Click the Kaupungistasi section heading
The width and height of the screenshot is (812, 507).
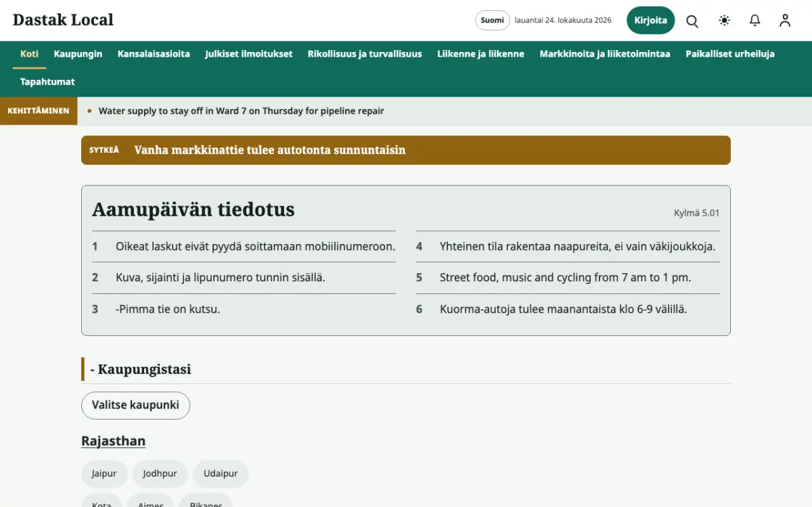141,369
